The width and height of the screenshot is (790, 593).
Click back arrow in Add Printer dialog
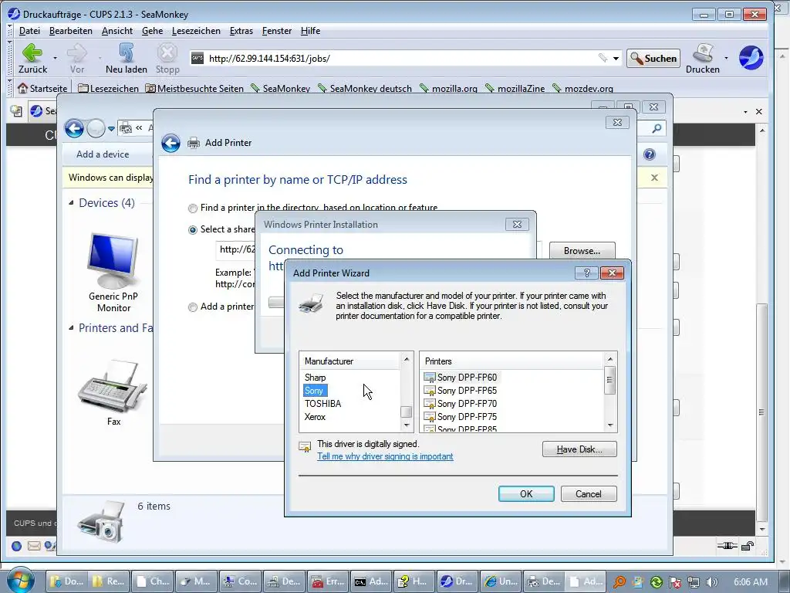(x=170, y=143)
